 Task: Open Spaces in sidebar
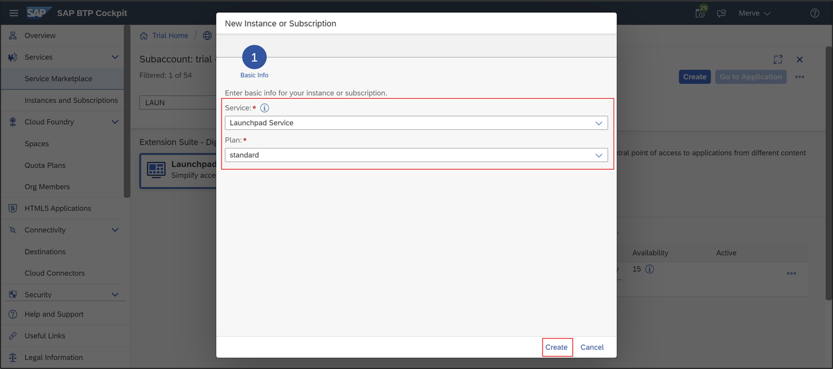(x=36, y=143)
